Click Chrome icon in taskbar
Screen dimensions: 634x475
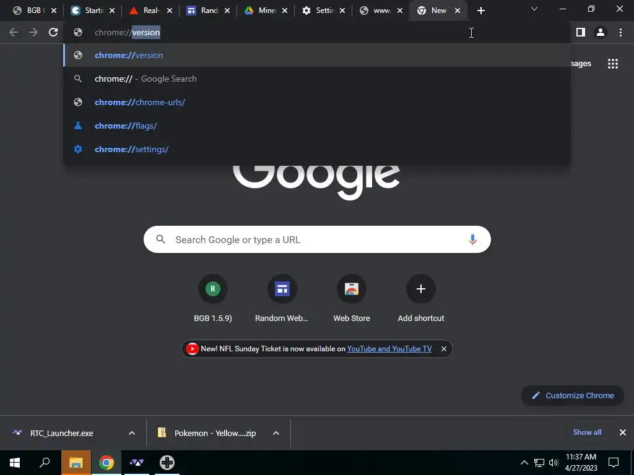tap(106, 463)
